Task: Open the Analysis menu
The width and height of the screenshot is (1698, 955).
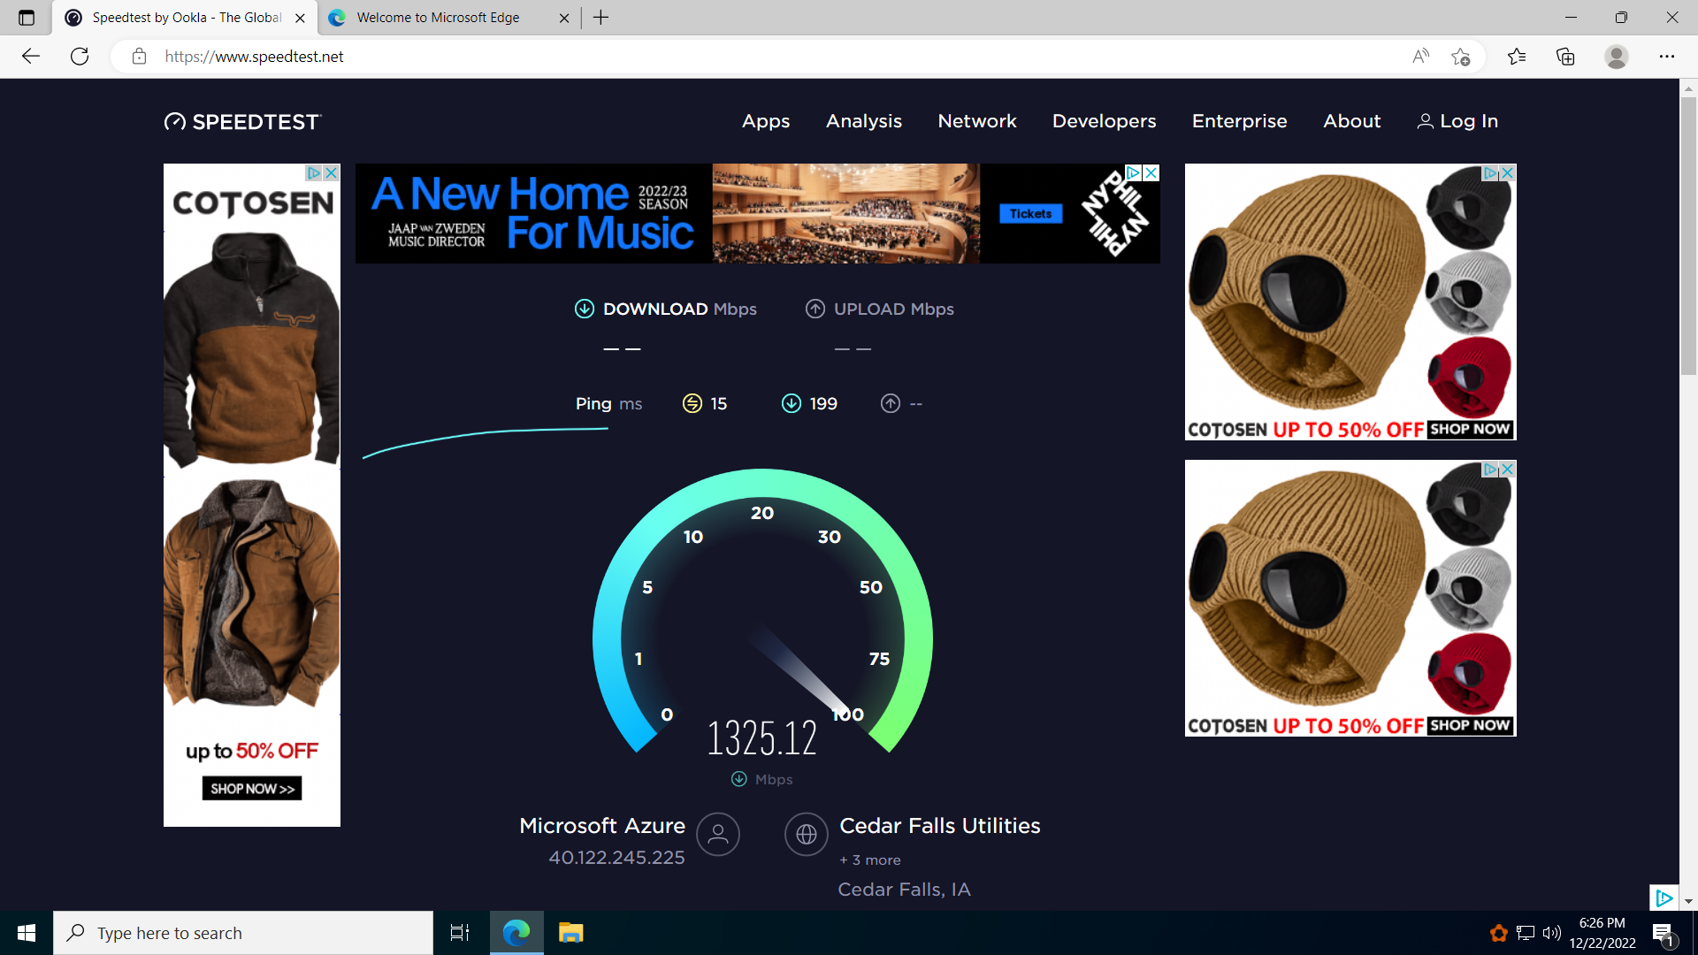Action: (864, 121)
